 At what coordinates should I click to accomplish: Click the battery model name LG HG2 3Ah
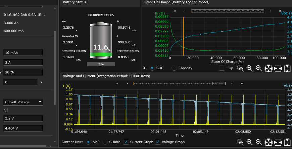(x=24, y=14)
